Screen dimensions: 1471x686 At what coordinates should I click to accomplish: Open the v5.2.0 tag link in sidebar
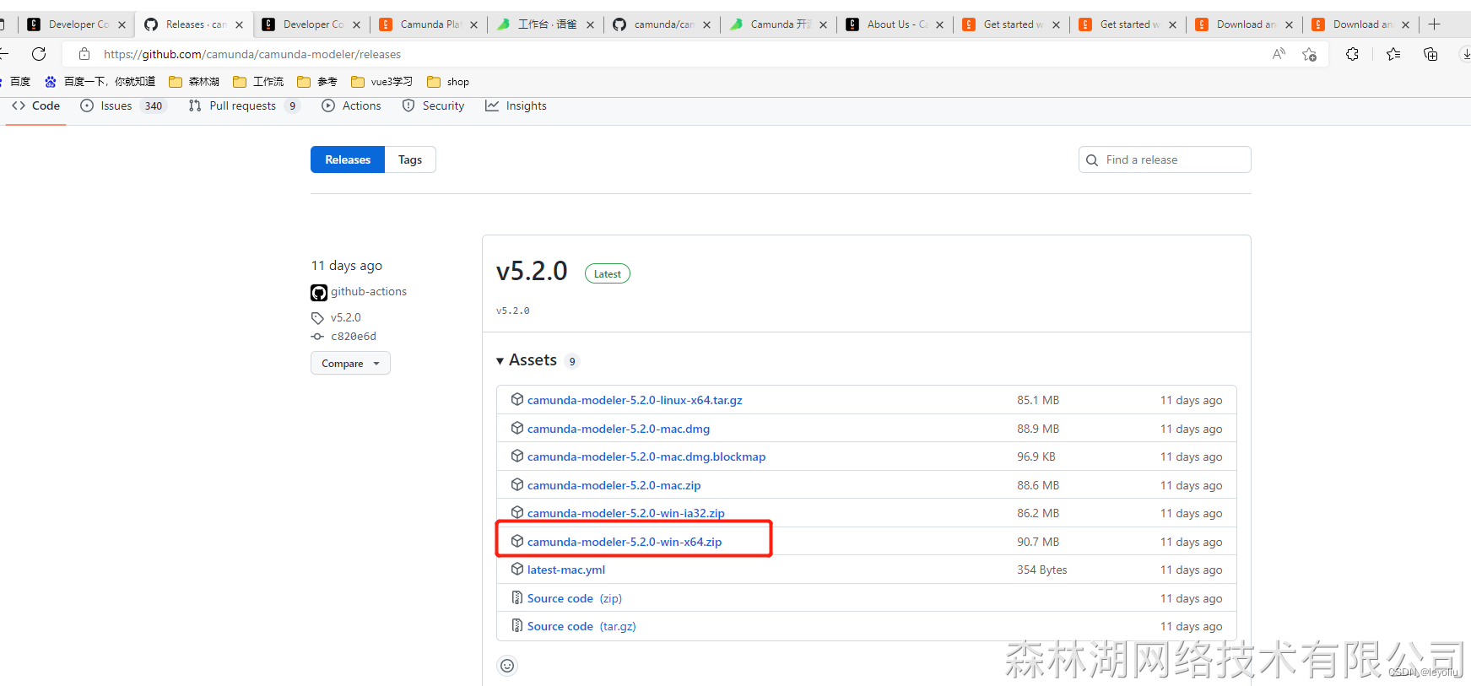[x=346, y=317]
